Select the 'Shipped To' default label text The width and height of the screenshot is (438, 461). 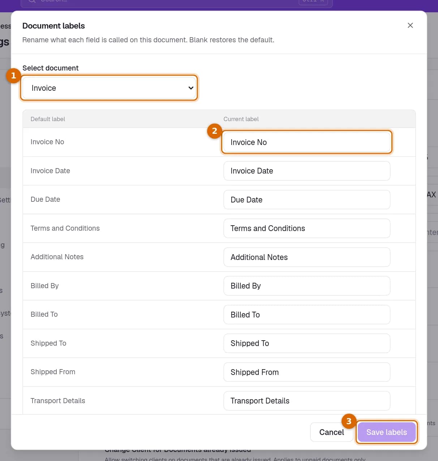tap(48, 343)
